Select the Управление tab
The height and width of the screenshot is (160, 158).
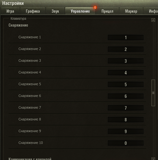click(x=80, y=11)
